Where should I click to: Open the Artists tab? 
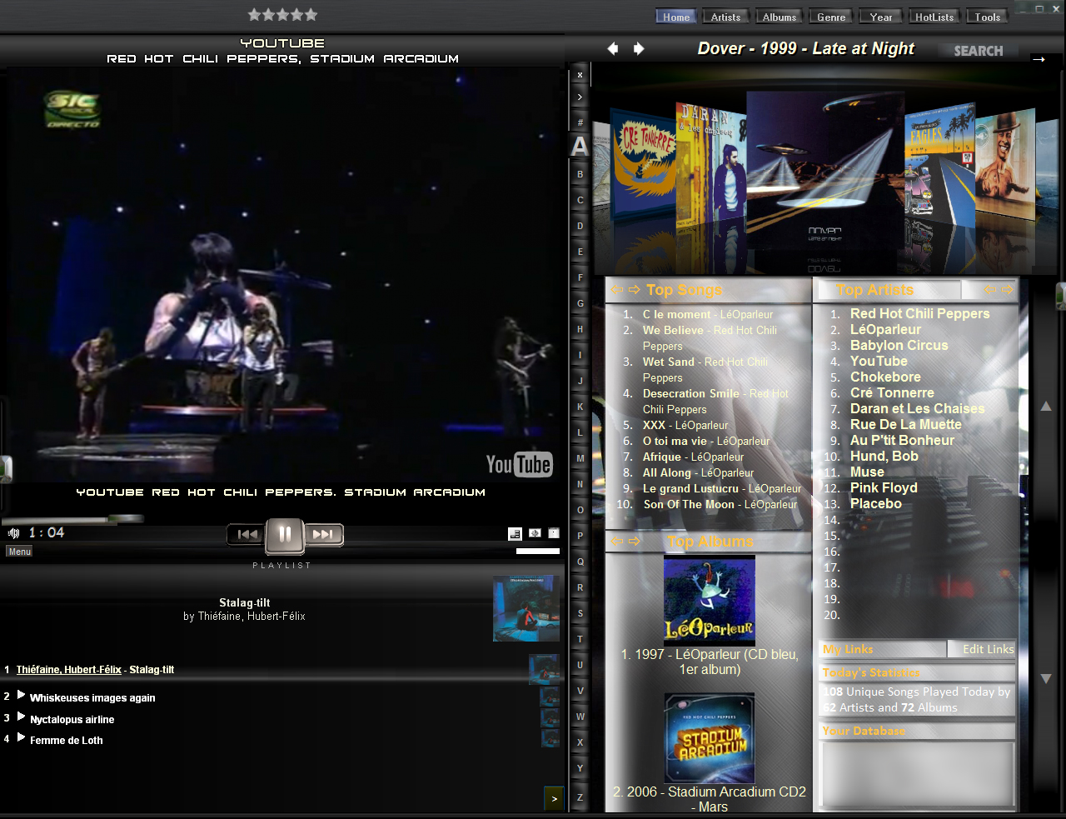pyautogui.click(x=725, y=17)
